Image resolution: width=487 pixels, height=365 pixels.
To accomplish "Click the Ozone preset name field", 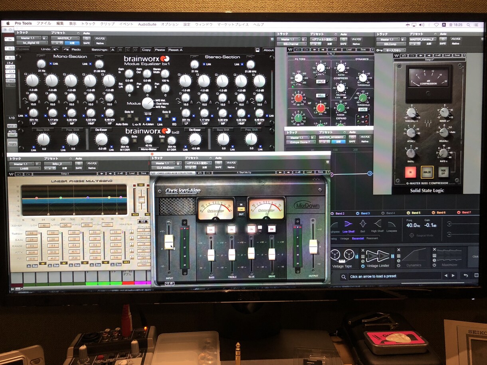I will 394,276.
